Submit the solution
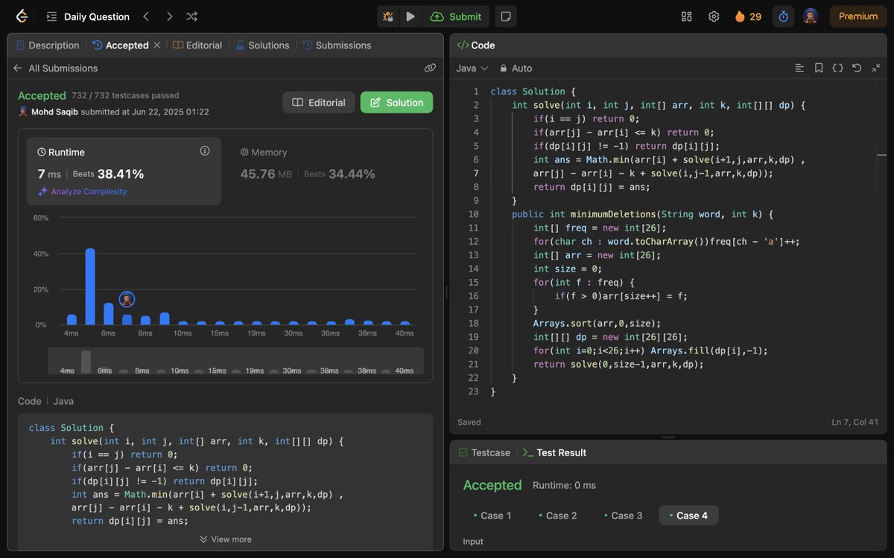This screenshot has width=894, height=558. coord(456,16)
